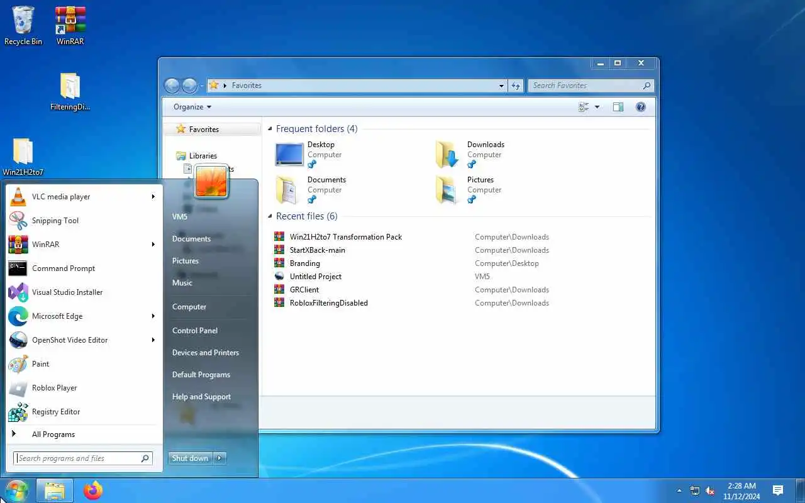Viewport: 805px width, 503px height.
Task: Open the Documents frequent folder
Action: pyautogui.click(x=311, y=191)
